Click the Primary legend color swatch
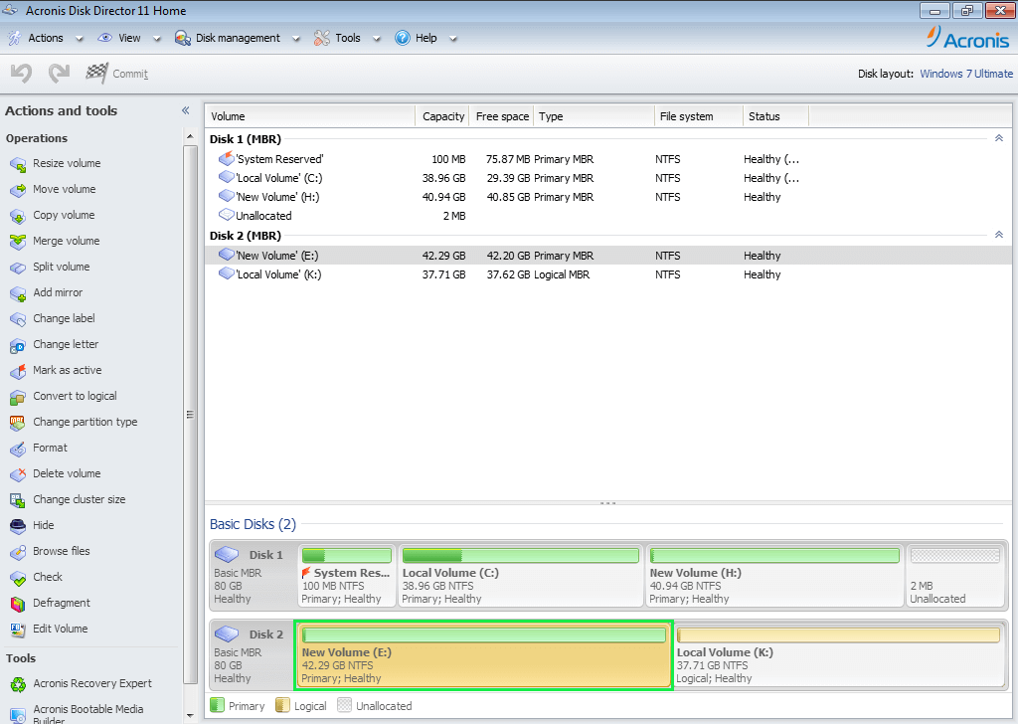1018x724 pixels. click(218, 705)
